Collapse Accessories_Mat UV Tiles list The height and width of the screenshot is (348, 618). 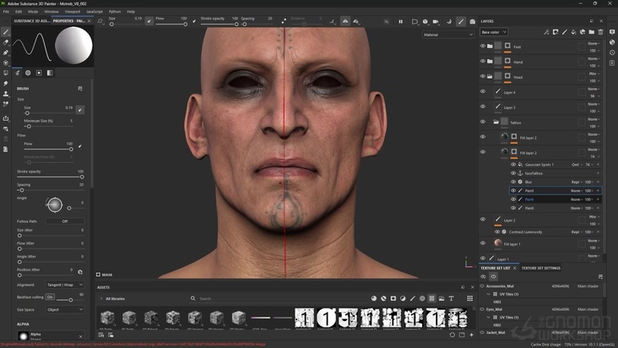click(489, 294)
